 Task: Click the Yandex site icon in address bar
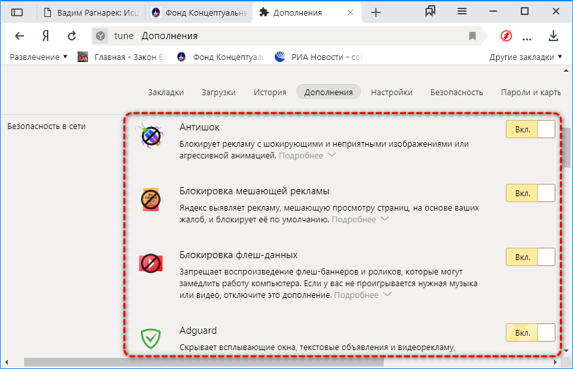pyautogui.click(x=101, y=36)
